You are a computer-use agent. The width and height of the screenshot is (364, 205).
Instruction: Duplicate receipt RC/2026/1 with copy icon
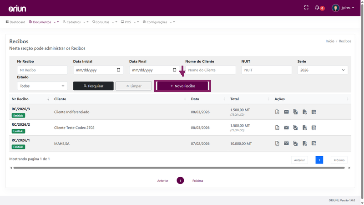(x=295, y=143)
